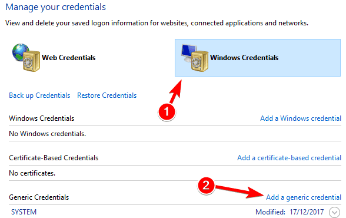Open the Back up Credentials link

(x=39, y=95)
